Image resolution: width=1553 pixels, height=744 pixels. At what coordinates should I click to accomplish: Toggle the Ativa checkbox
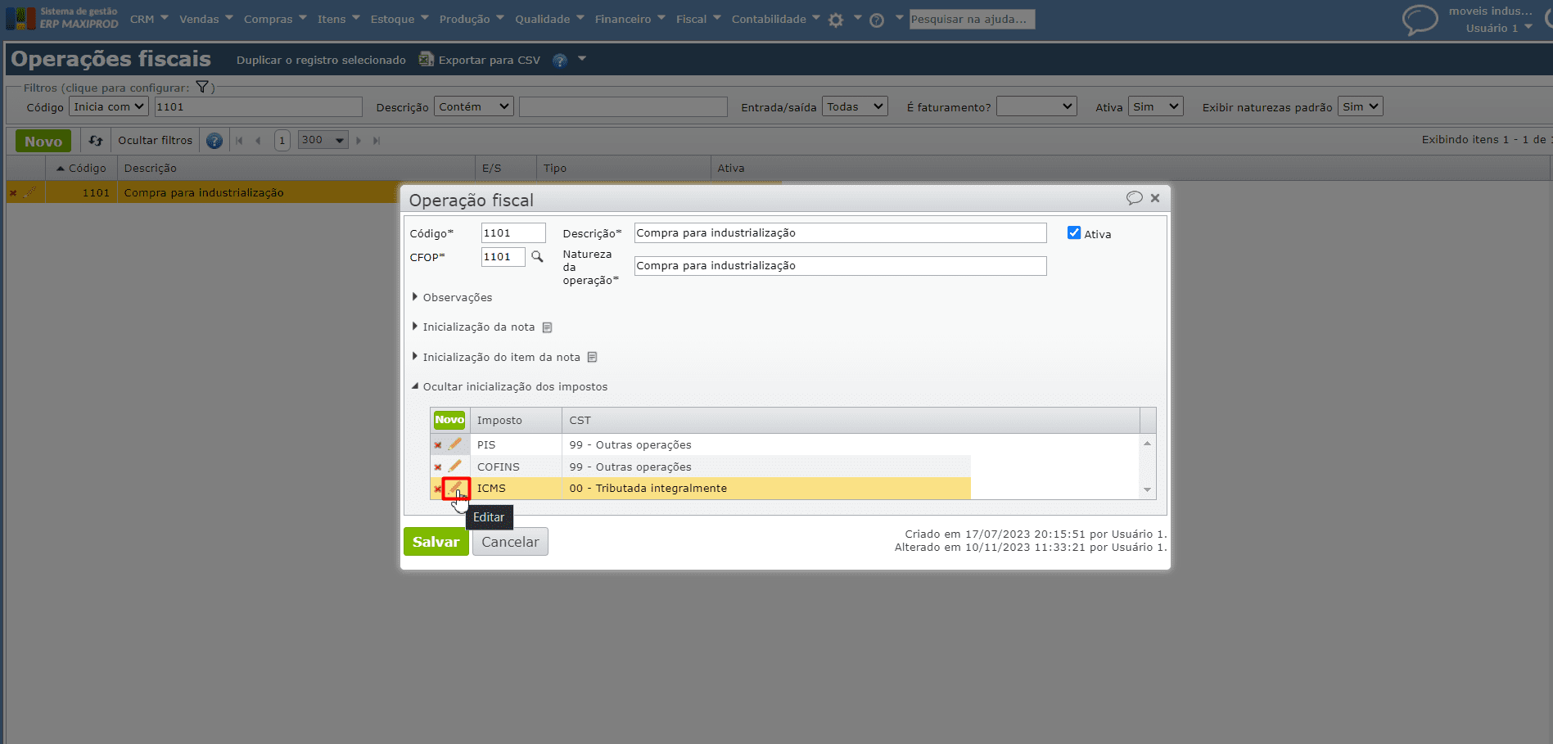(1074, 233)
